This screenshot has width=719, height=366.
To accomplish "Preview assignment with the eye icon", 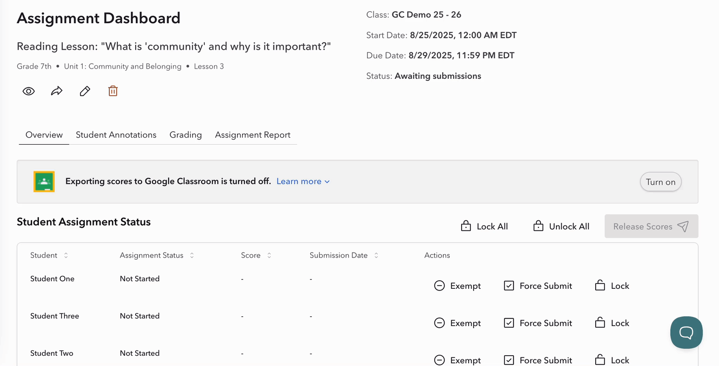I will (x=29, y=91).
